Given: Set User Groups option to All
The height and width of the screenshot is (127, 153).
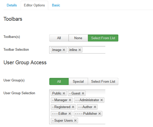Looking at the screenshot, I should click(59, 82).
